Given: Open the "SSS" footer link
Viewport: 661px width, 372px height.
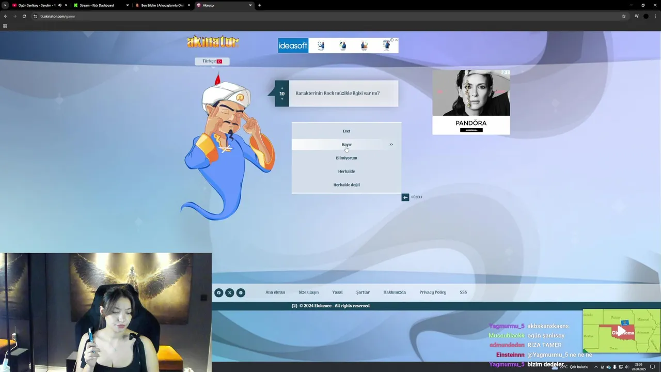Looking at the screenshot, I should [x=463, y=292].
